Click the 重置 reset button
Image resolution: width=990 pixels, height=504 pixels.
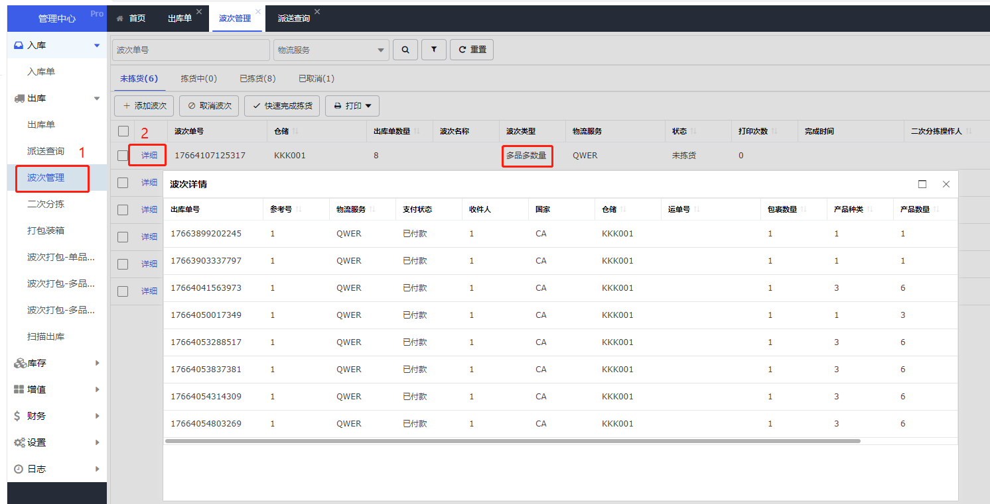[x=472, y=50]
